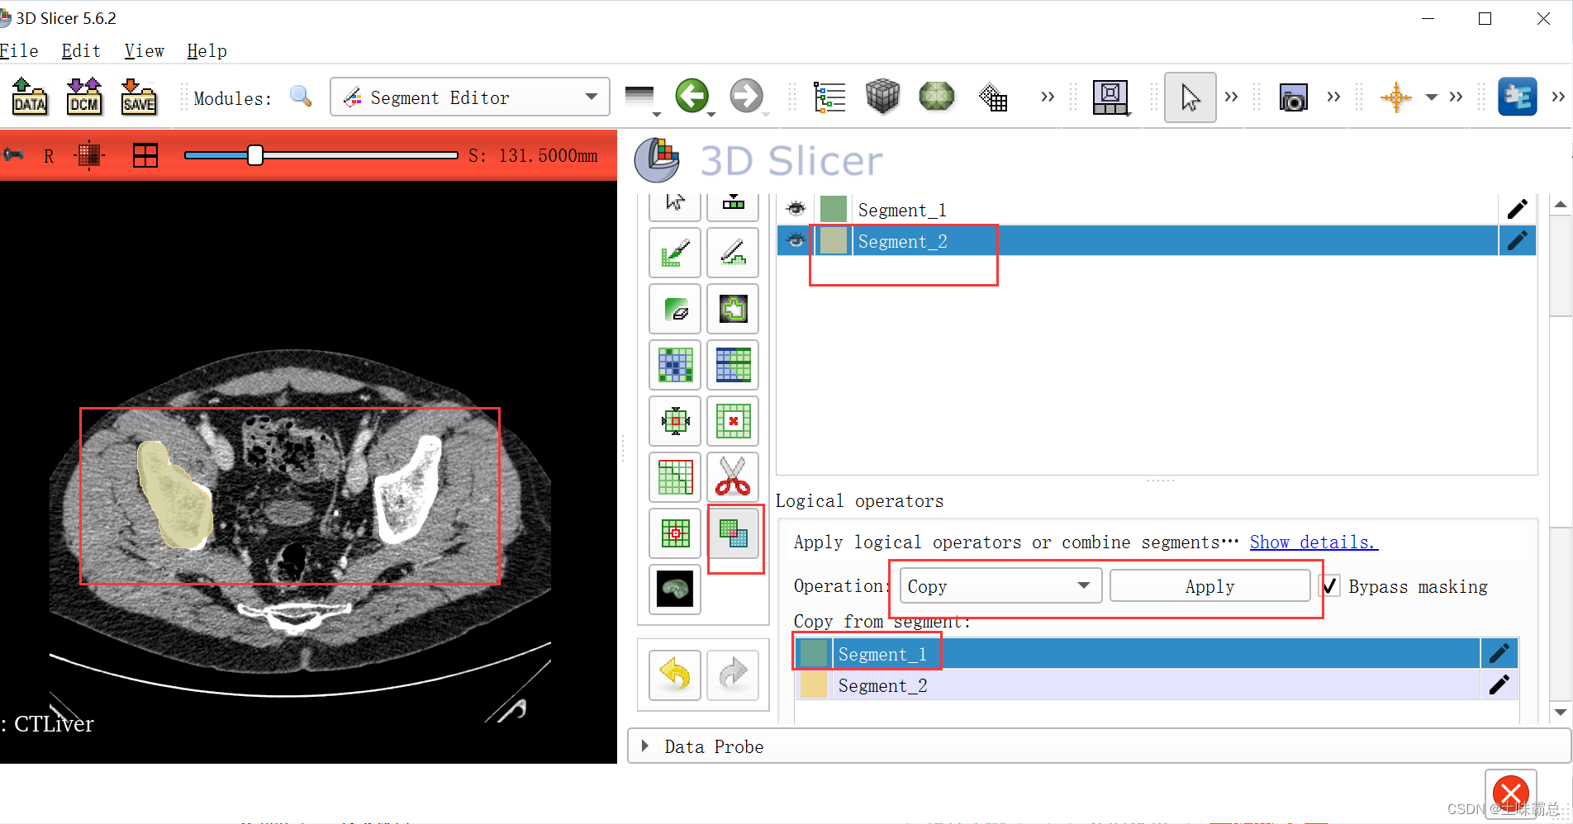Select the Islands effect

coord(674,533)
